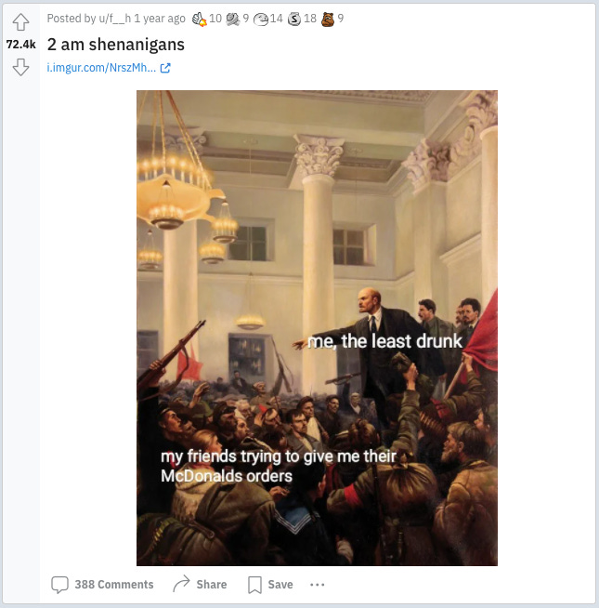Click the Share text button
Screen dimensions: 599x608
click(212, 585)
